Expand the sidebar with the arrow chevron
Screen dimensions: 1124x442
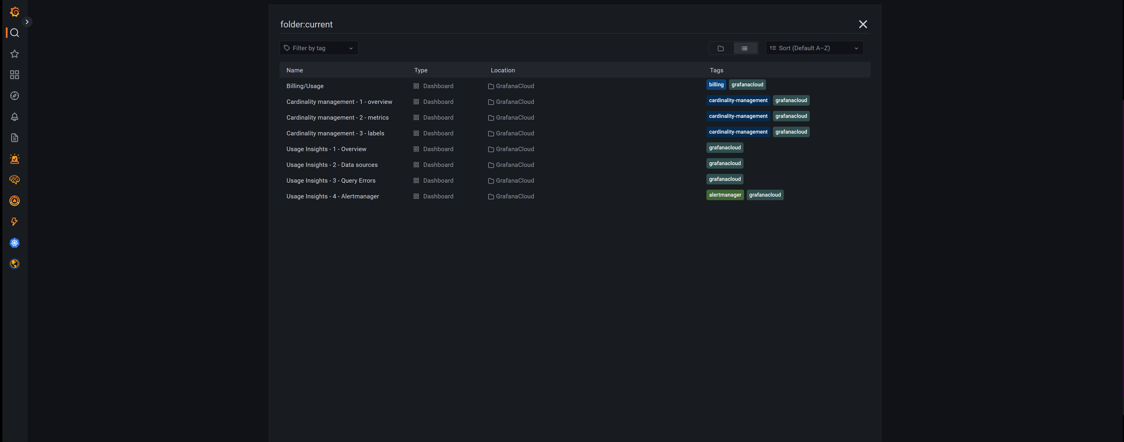click(27, 21)
